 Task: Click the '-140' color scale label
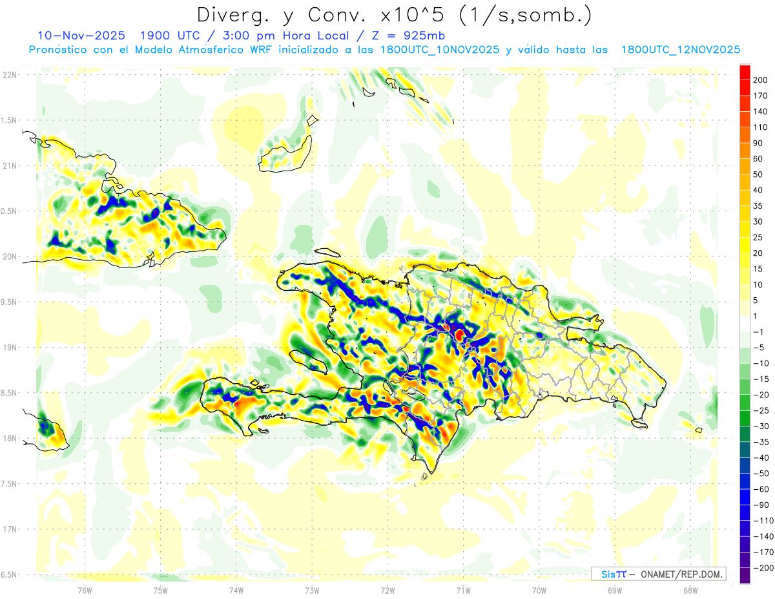[762, 536]
